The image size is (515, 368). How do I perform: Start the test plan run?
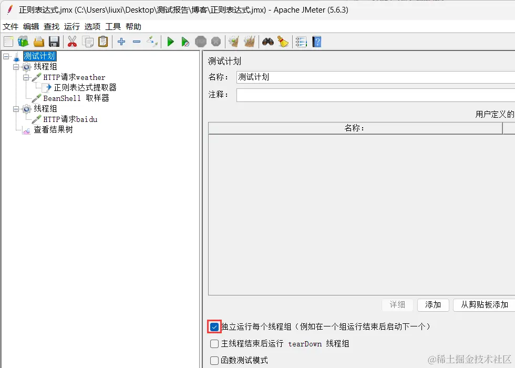pyautogui.click(x=170, y=42)
